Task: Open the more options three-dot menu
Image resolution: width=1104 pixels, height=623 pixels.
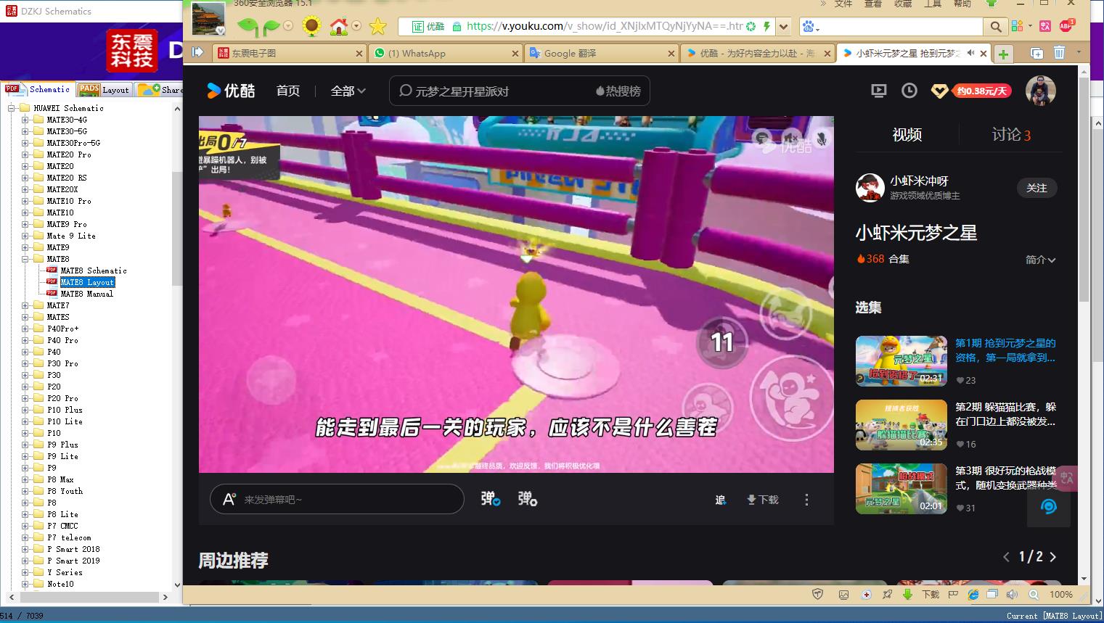Action: [806, 500]
